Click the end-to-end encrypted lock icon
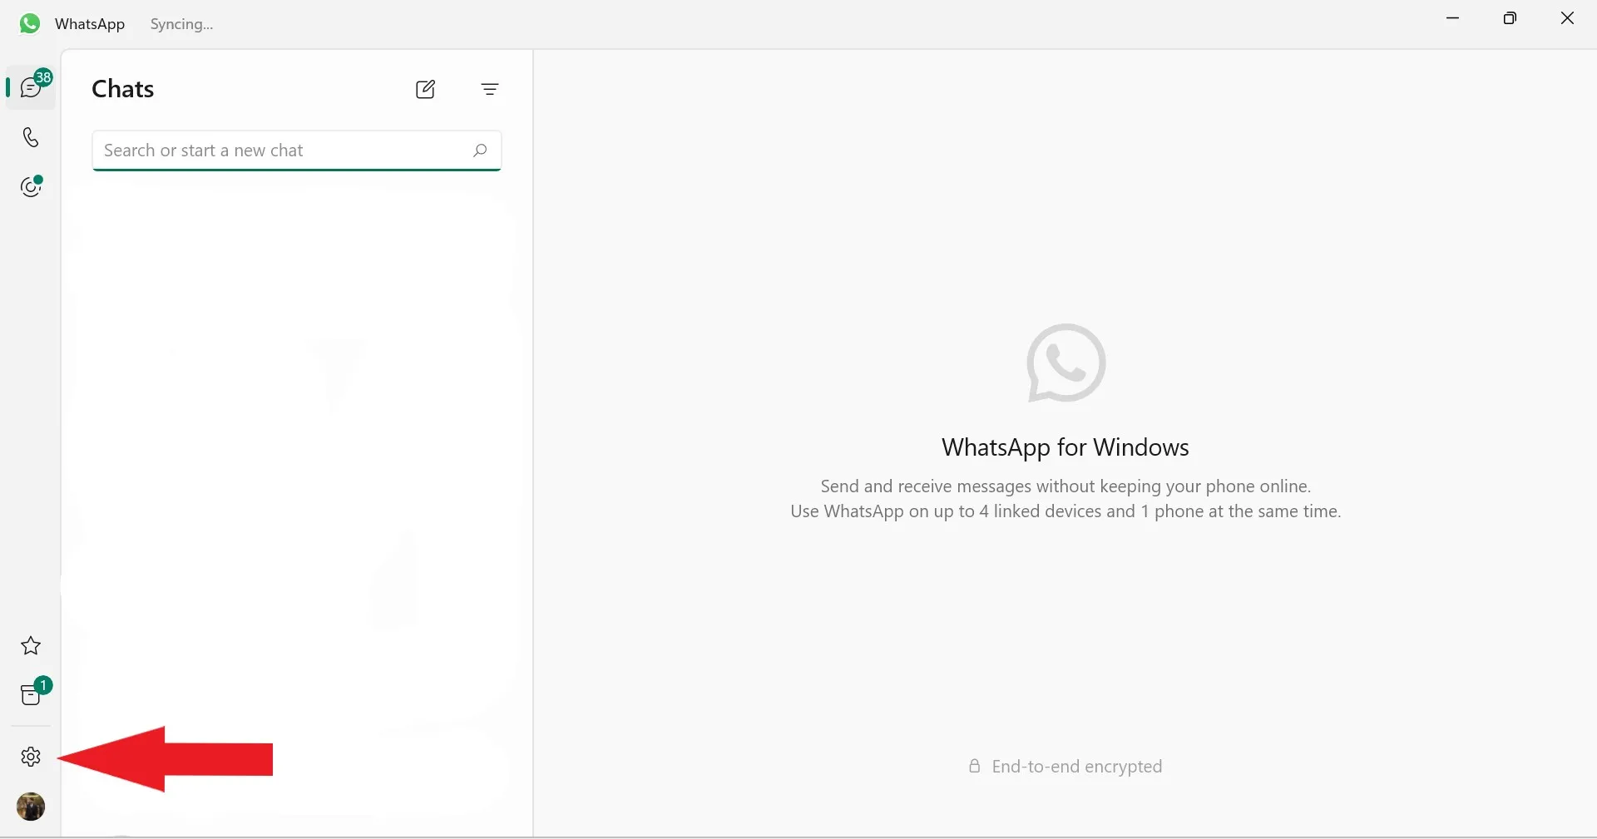 pos(975,767)
